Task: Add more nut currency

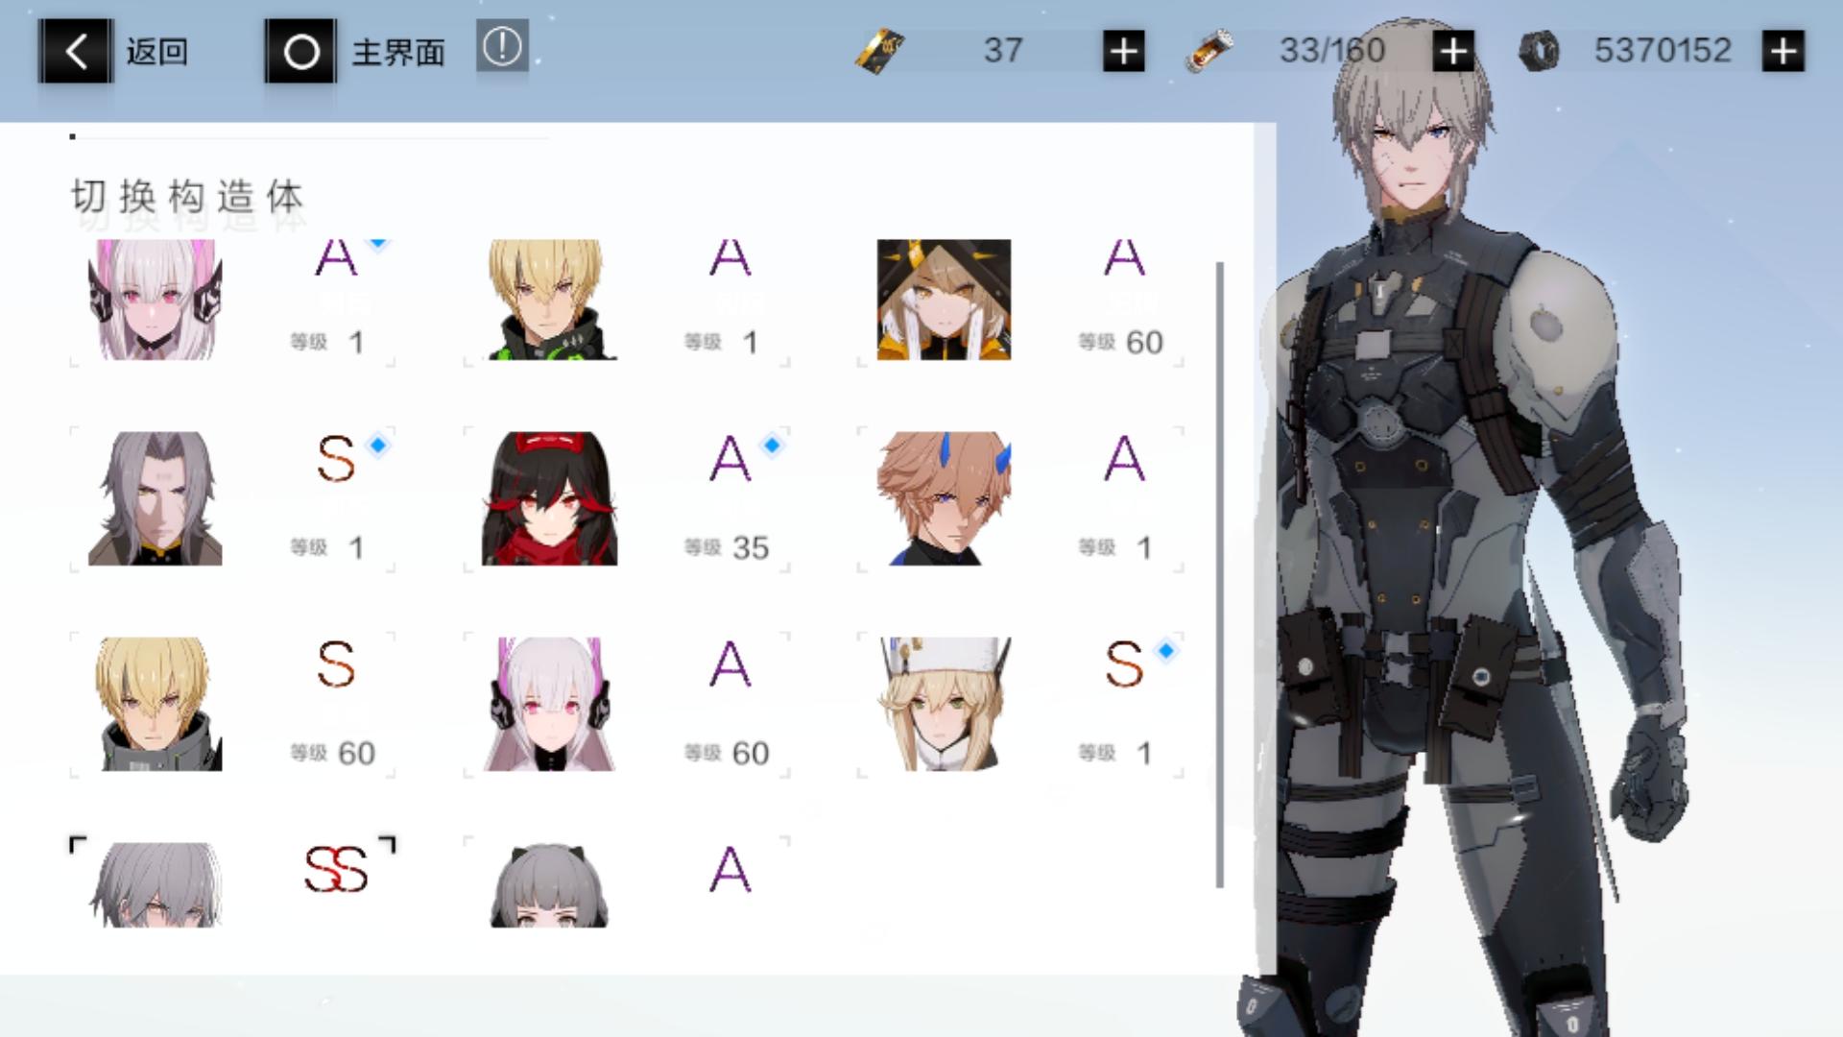Action: click(1783, 51)
